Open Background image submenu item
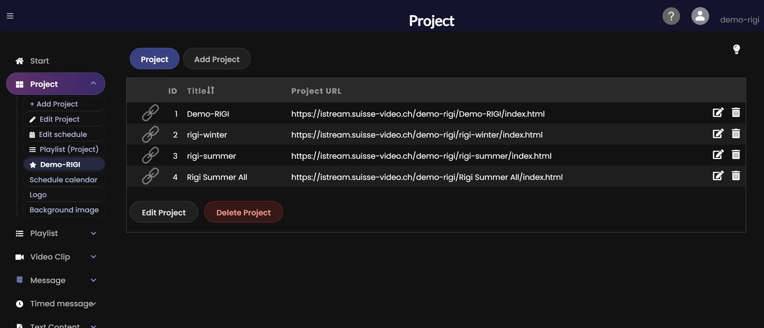This screenshot has height=328, width=764. click(x=64, y=210)
